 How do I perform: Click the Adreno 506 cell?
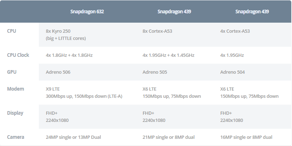coord(58,72)
